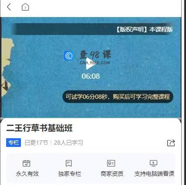Open the home page icon

25,7
